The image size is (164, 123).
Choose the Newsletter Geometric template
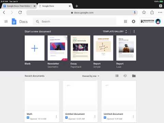point(57,48)
